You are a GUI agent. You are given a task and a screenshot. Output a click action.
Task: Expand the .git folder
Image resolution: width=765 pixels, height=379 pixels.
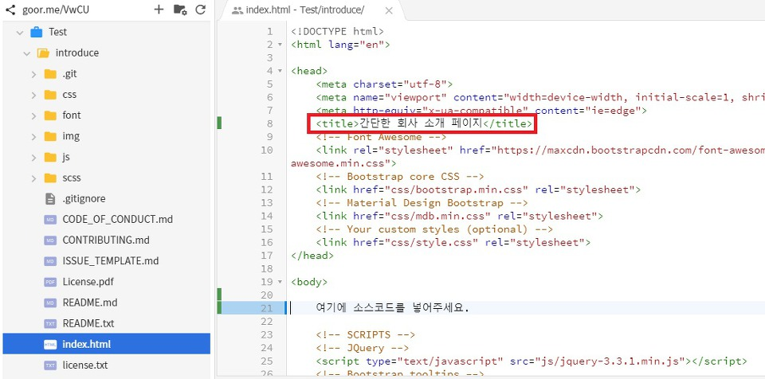[33, 74]
